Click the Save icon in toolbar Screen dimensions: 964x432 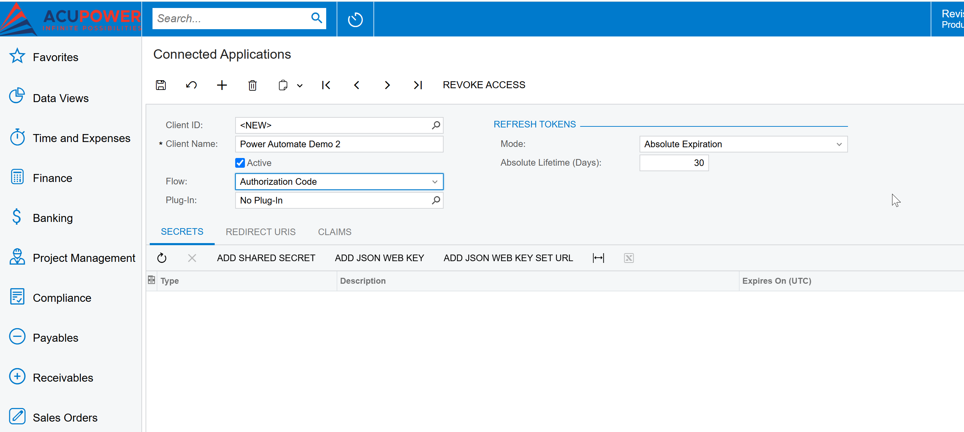(160, 85)
